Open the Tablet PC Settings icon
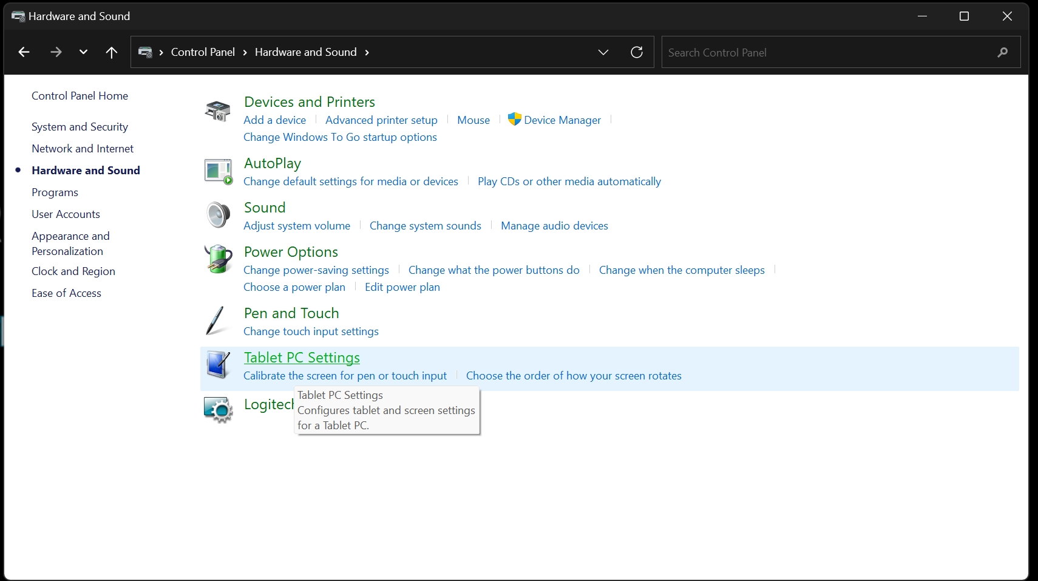The height and width of the screenshot is (581, 1038). tap(218, 365)
